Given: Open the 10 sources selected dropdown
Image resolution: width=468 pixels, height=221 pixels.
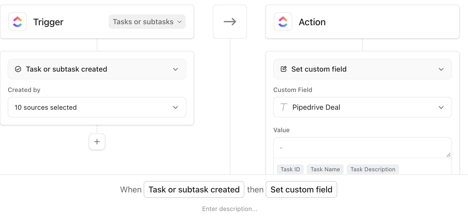Looking at the screenshot, I should 97,107.
